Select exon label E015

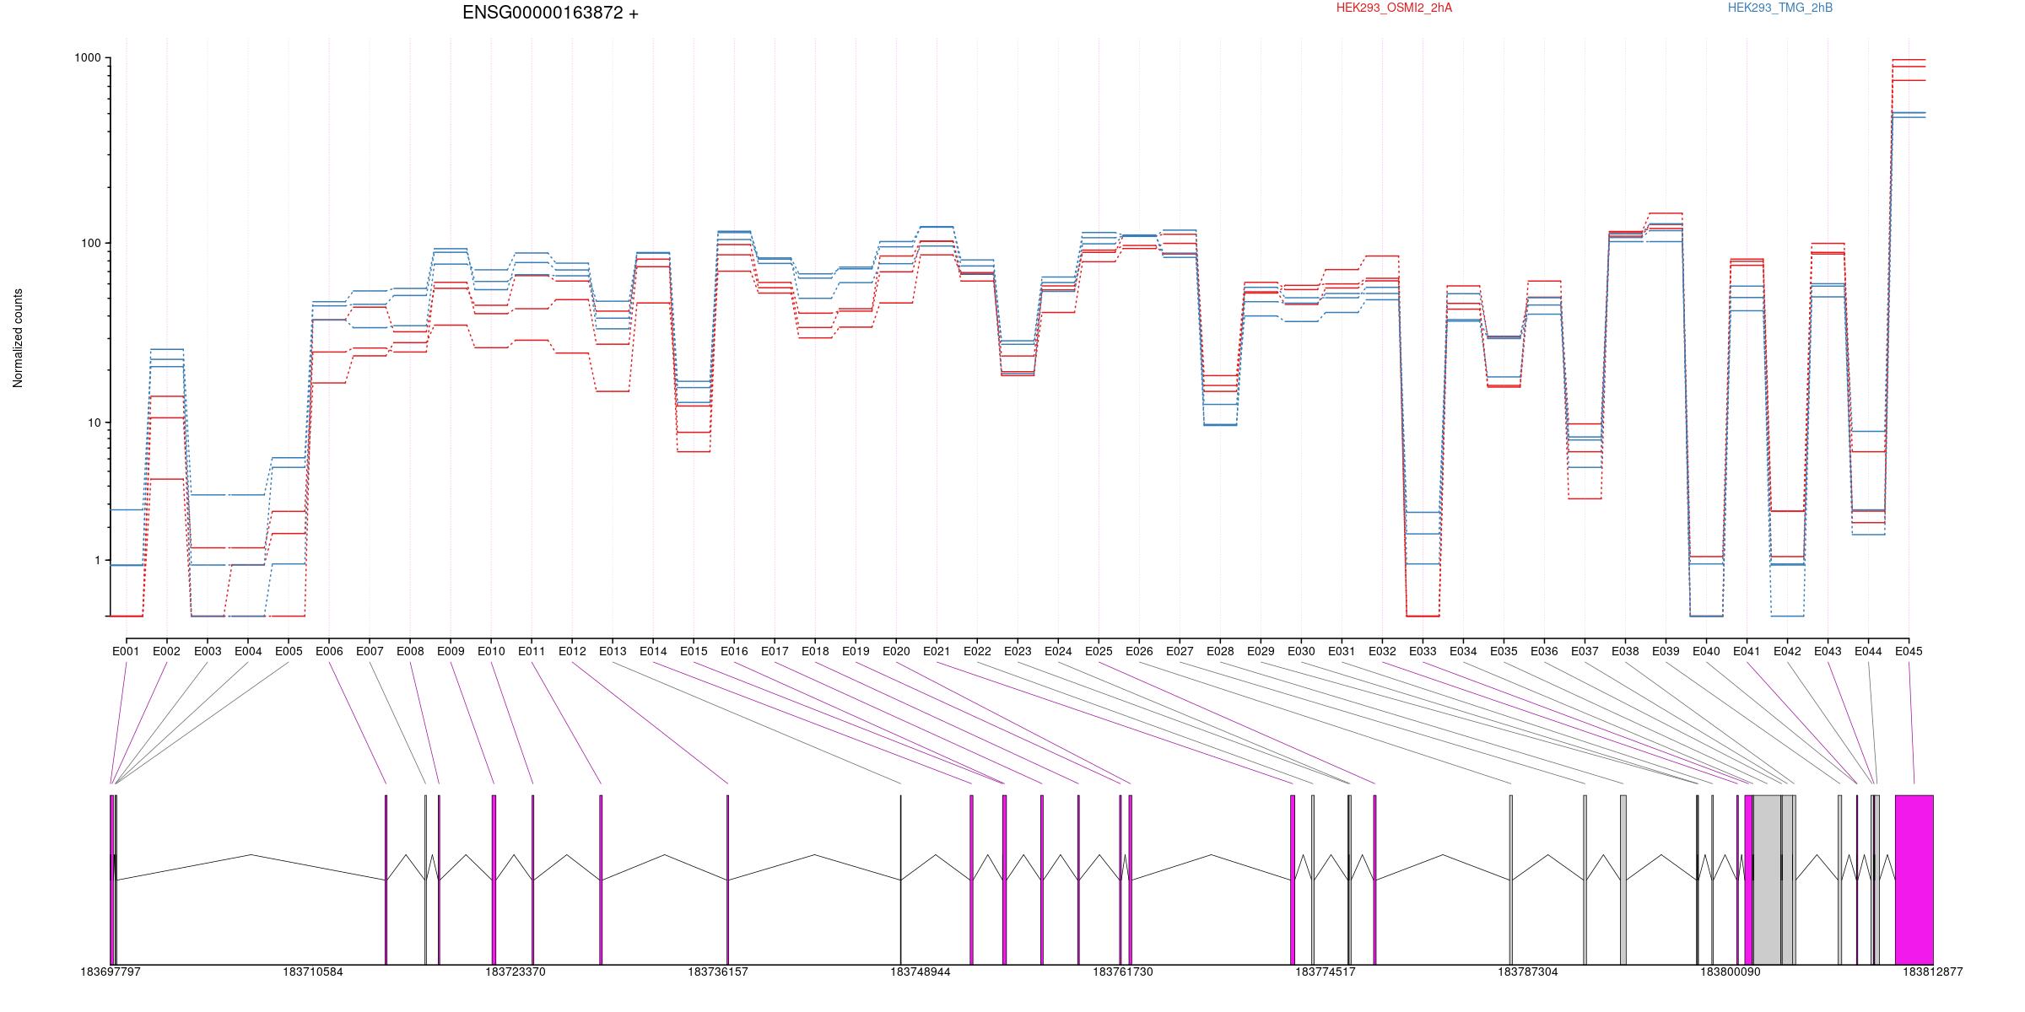point(694,651)
